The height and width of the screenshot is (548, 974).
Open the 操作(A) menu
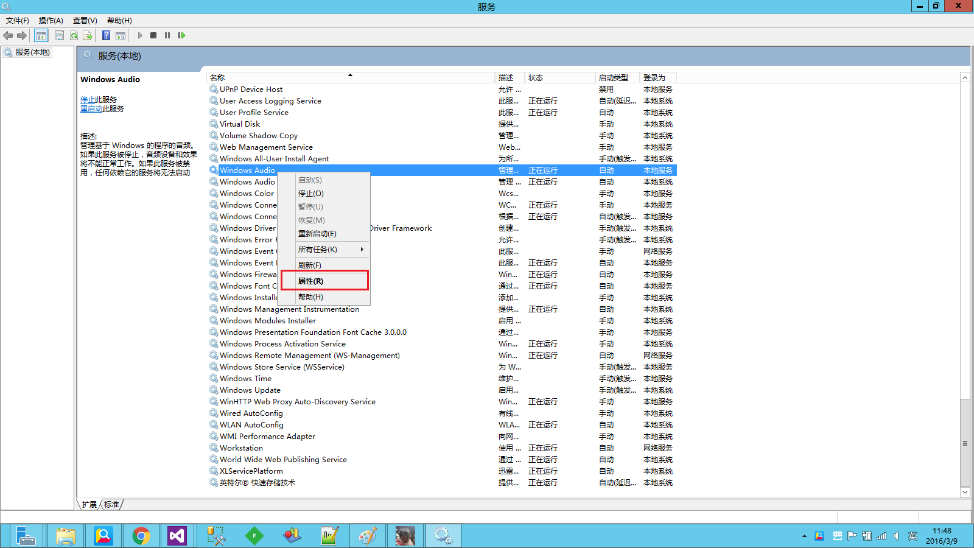click(51, 21)
